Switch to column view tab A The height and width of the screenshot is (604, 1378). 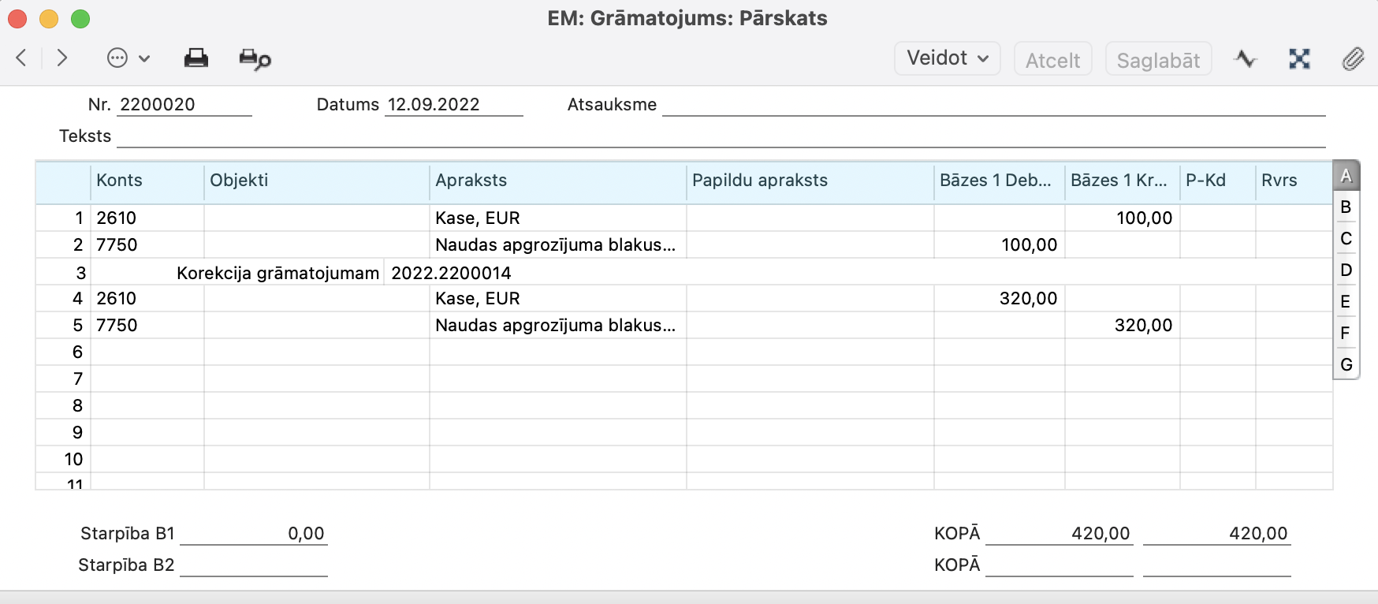pos(1346,176)
